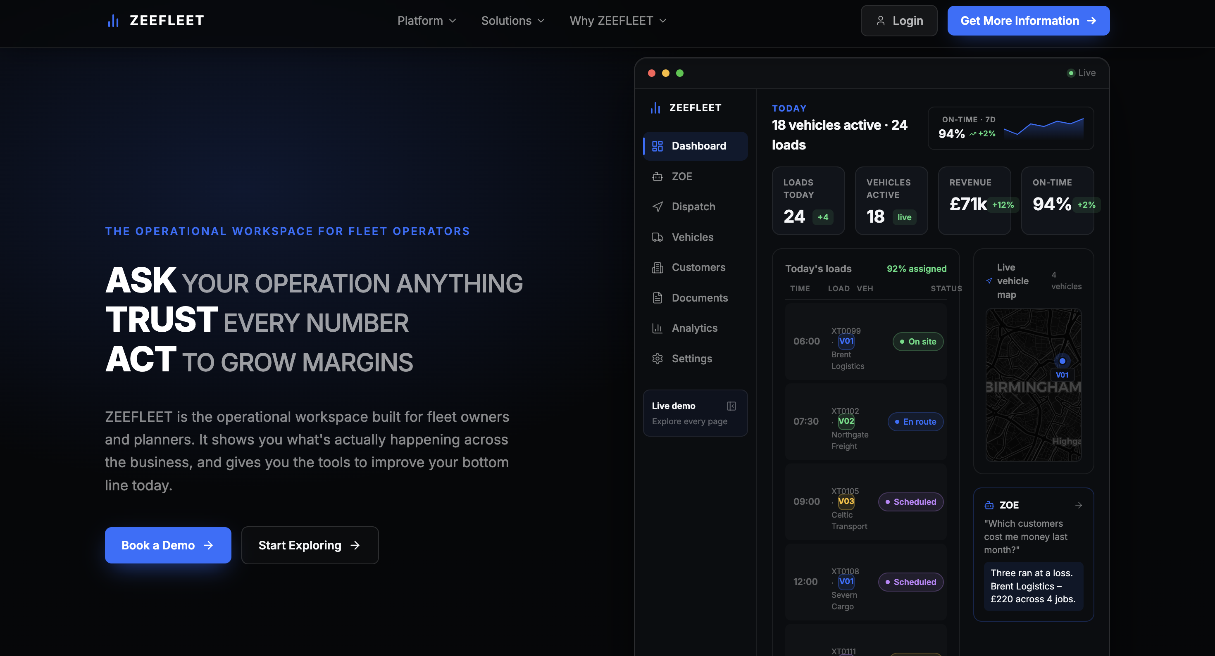Expand the Why ZEEFLEET dropdown
1215x656 pixels.
point(618,21)
